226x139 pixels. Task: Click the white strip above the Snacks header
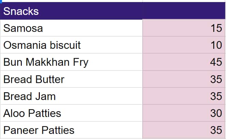pyautogui.click(x=71, y=1)
